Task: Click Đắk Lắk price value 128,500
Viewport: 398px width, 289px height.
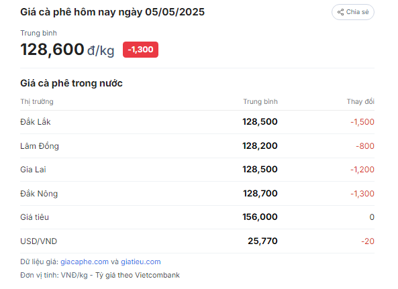Action: pos(260,121)
